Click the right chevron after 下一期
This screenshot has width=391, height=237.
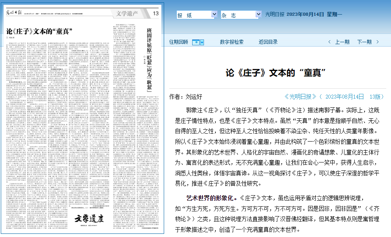point(378,42)
